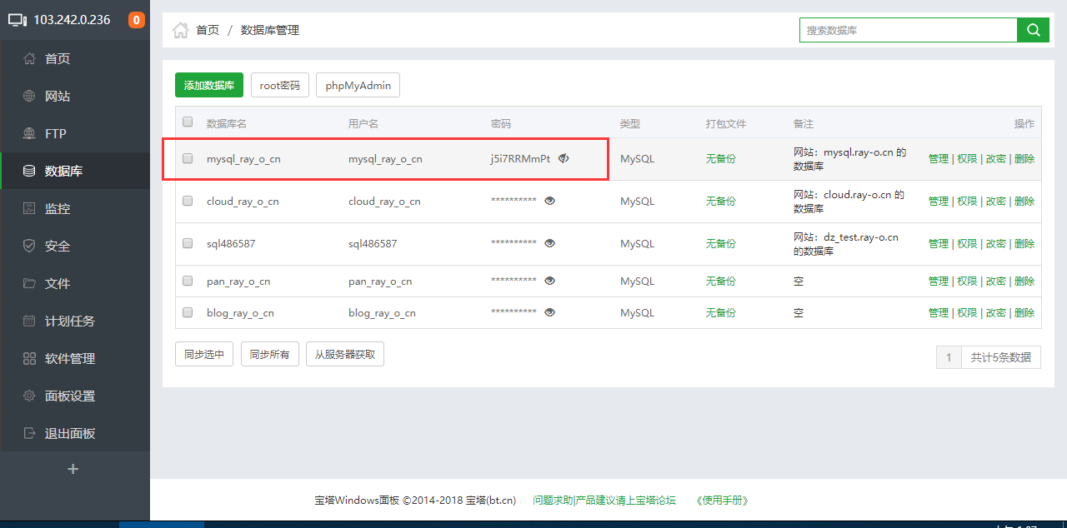Open the 监控 monitoring icon in sidebar
The image size is (1067, 528).
pyautogui.click(x=29, y=209)
